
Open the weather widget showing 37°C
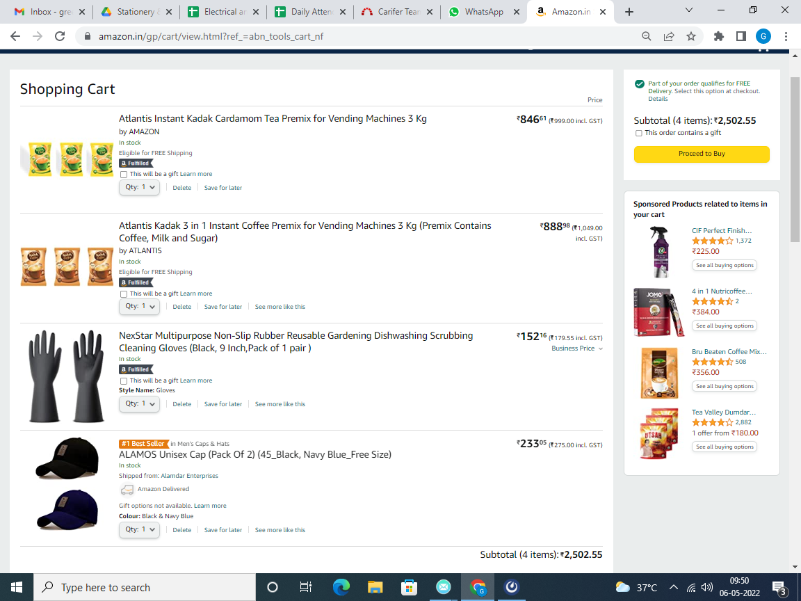click(x=636, y=587)
